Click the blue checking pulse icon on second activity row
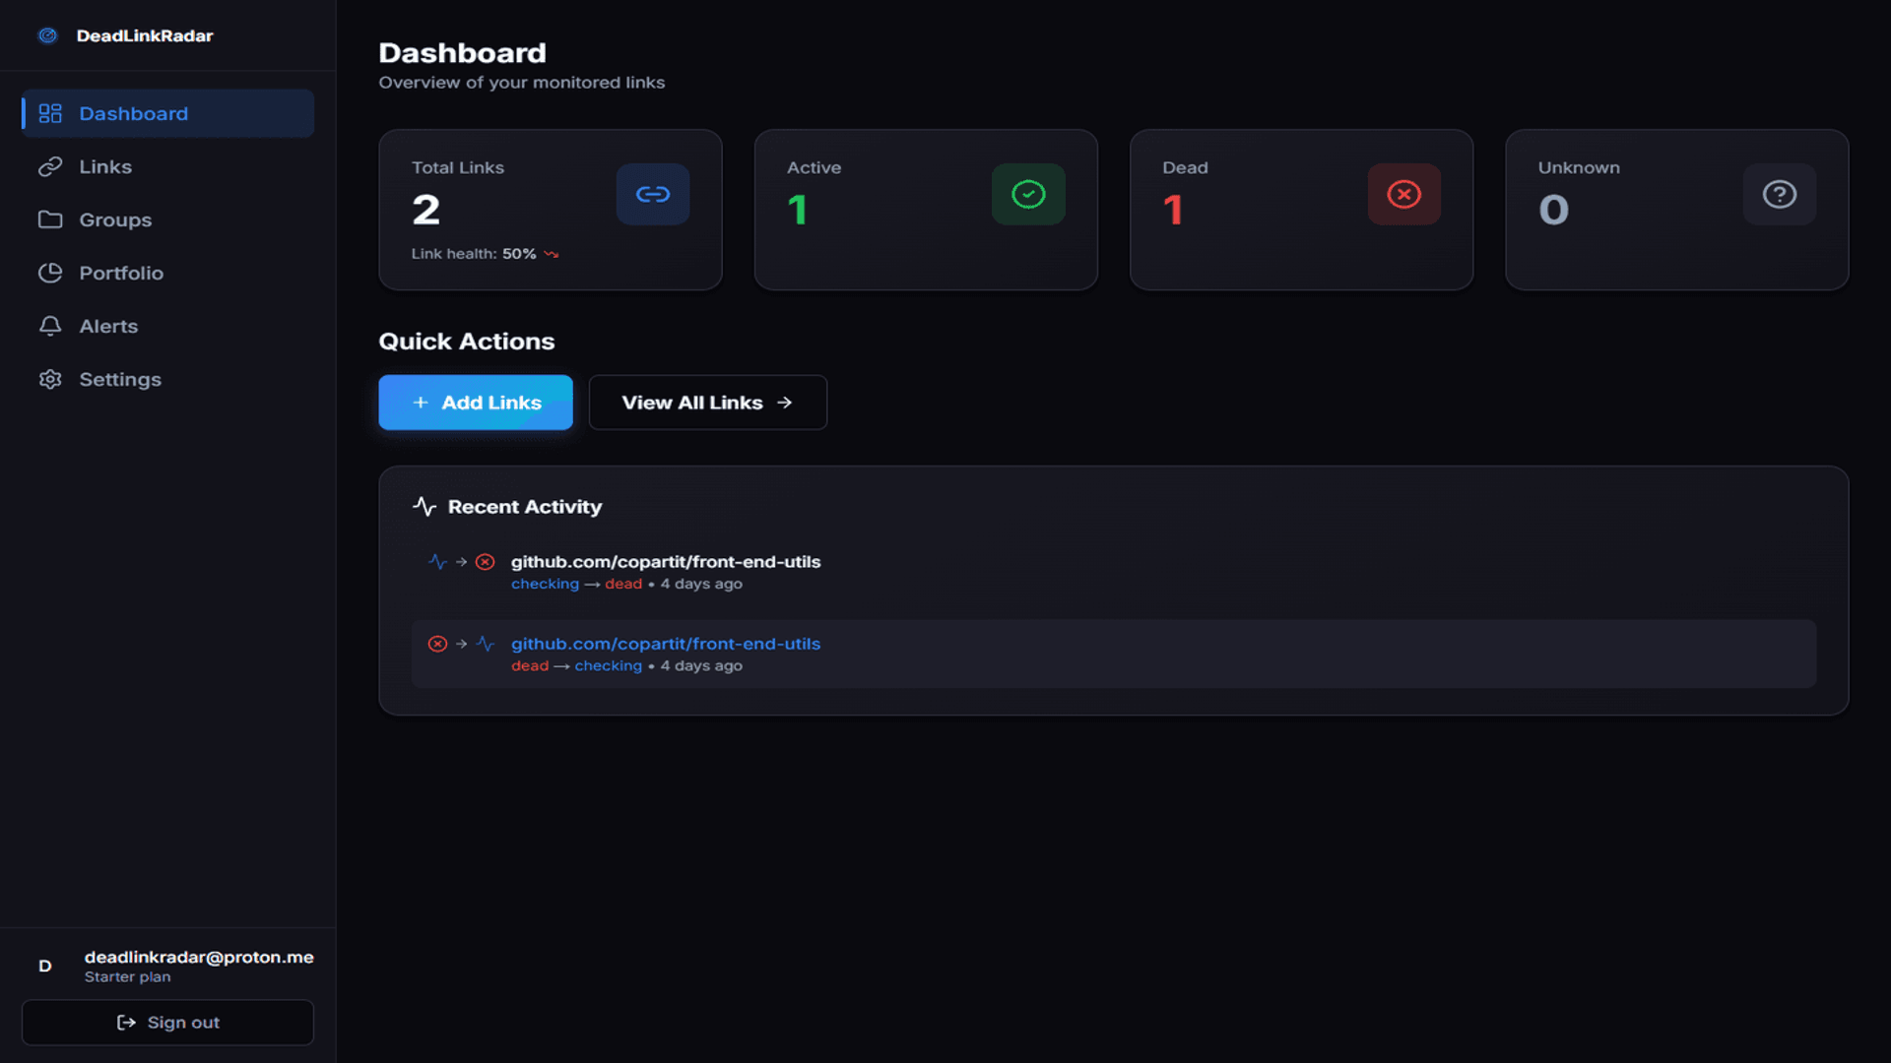The height and width of the screenshot is (1063, 1891). click(485, 644)
